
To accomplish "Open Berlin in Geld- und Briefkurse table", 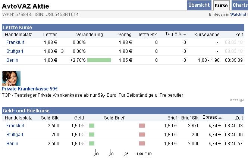I will pos(12,143).
